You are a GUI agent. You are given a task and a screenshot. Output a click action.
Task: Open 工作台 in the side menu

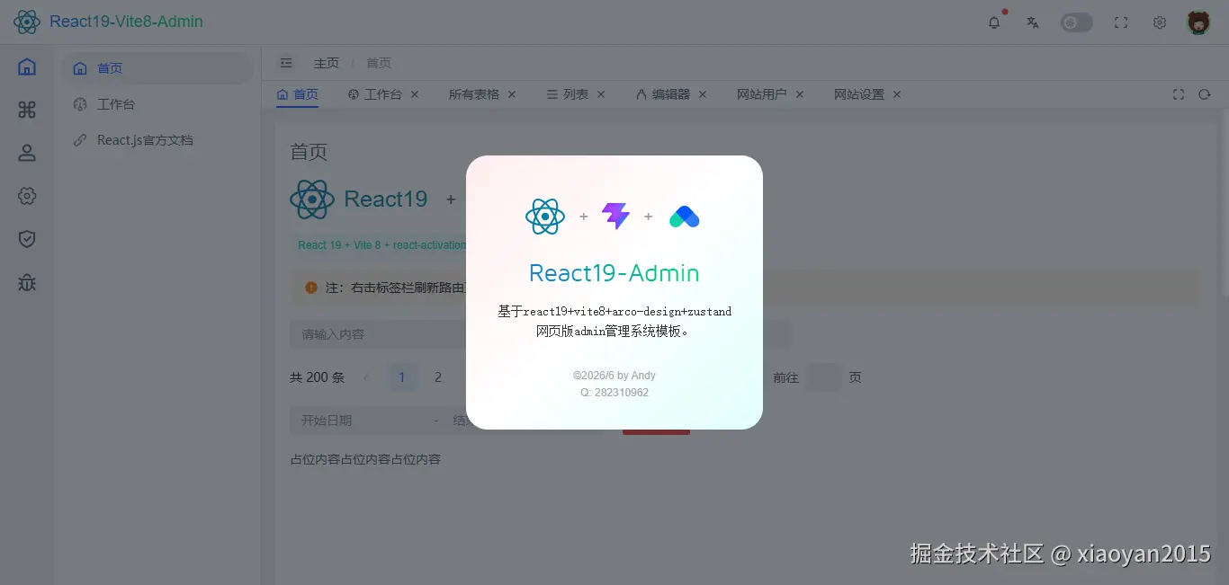(157, 104)
